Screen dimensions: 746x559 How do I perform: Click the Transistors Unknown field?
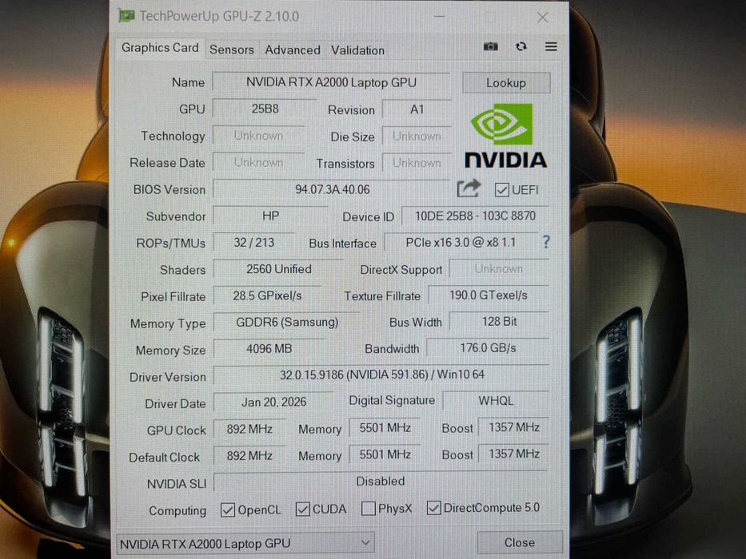pos(417,163)
